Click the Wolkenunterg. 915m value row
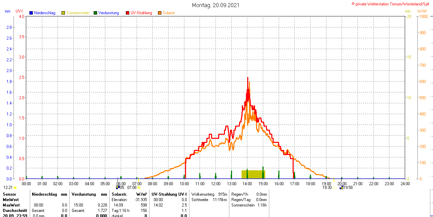This screenshot has height=217, width=433. pos(209,194)
